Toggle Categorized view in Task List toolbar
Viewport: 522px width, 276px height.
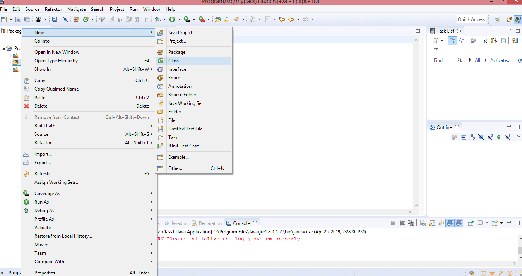click(452, 41)
